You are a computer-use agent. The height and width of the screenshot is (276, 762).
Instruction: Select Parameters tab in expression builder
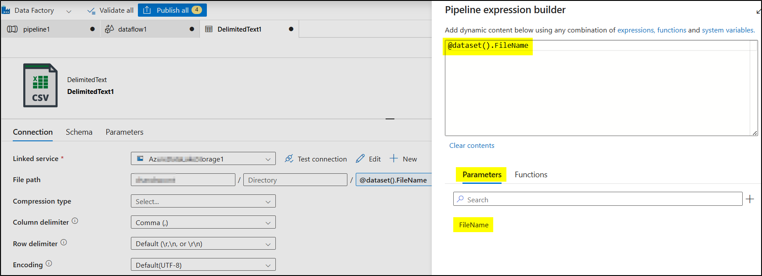(482, 175)
